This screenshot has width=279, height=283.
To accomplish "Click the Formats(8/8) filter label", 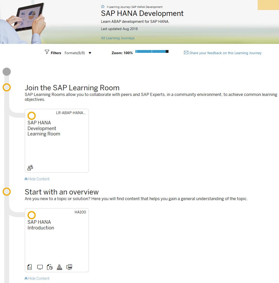I will point(75,53).
